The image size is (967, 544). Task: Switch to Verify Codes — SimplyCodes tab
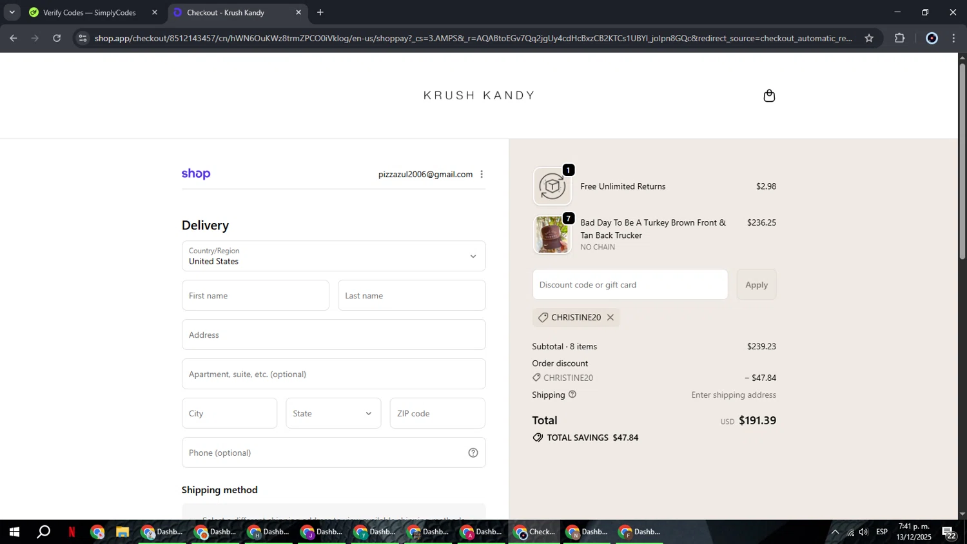pyautogui.click(x=89, y=12)
